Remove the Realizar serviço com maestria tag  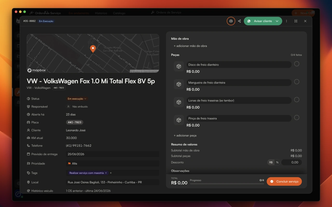[x=106, y=173]
